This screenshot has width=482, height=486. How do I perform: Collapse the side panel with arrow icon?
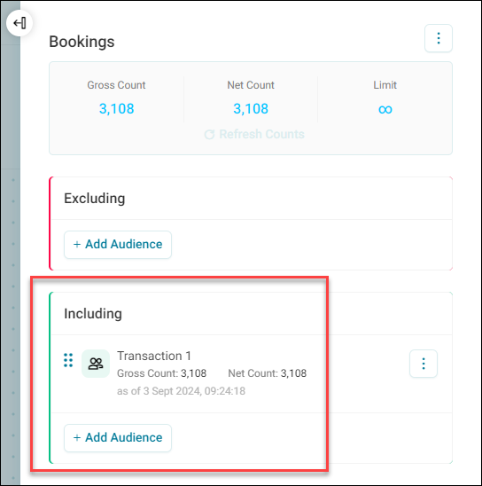click(19, 23)
